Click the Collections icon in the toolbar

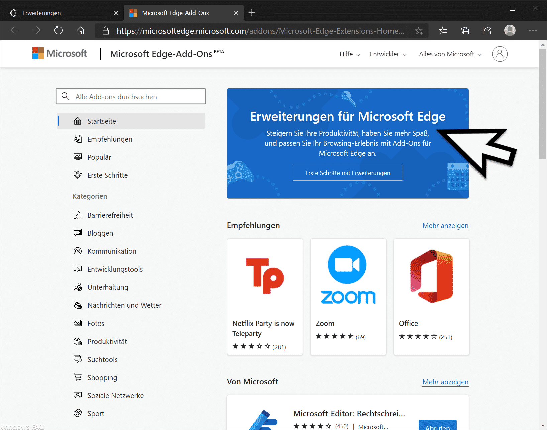tap(465, 30)
